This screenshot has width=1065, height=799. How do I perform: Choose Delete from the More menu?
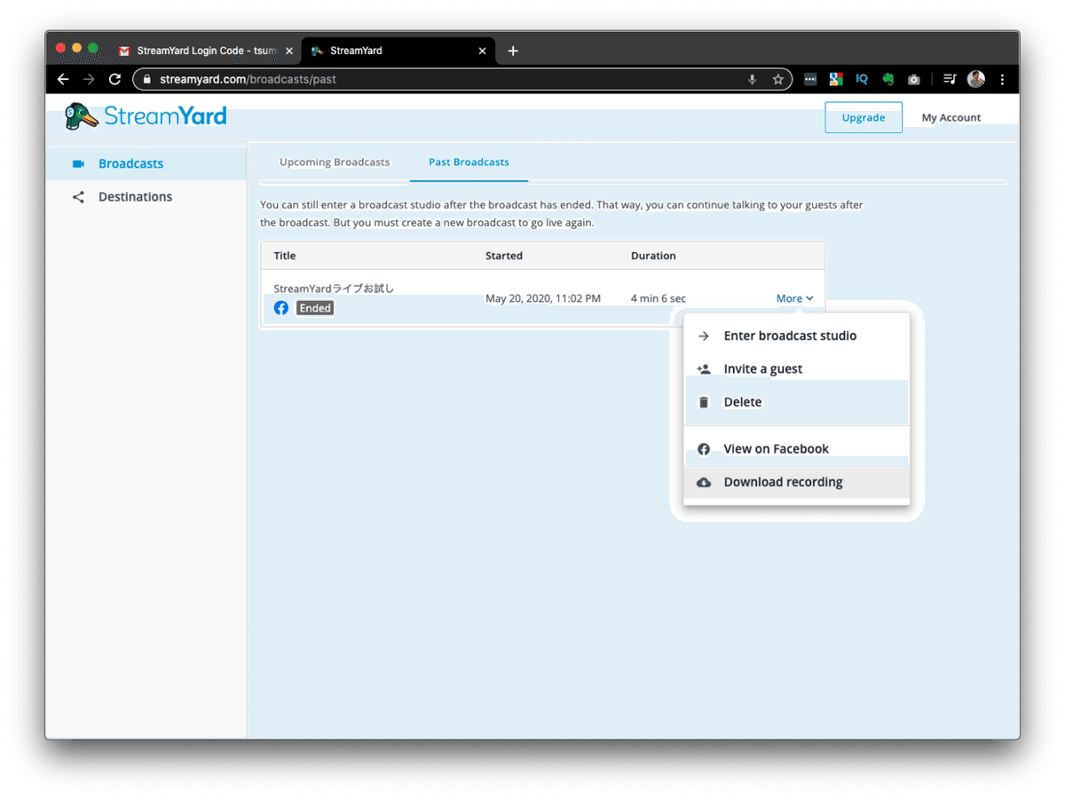pos(796,402)
